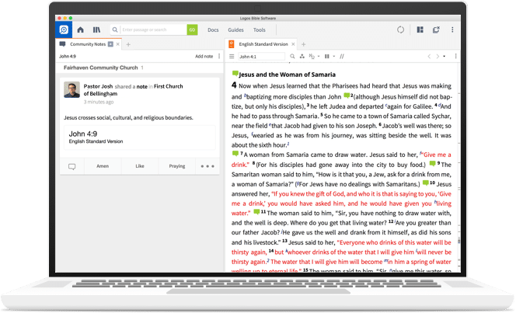Click the comment icon under the note
The height and width of the screenshot is (313, 516).
coord(72,166)
